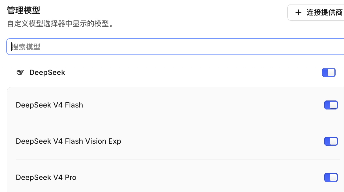Click the 搜索模型 placeholder text
The image size is (344, 192).
point(26,47)
